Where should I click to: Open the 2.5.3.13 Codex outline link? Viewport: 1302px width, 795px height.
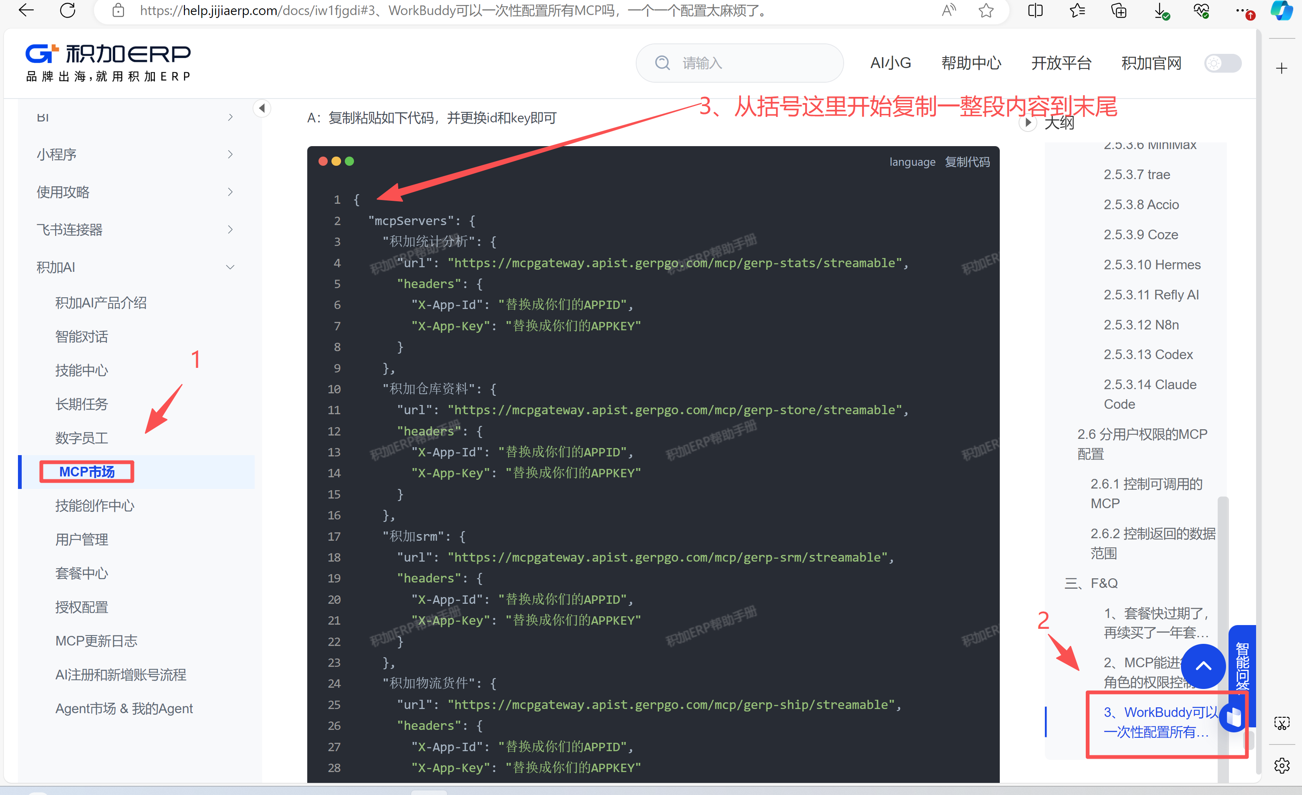pyautogui.click(x=1148, y=354)
